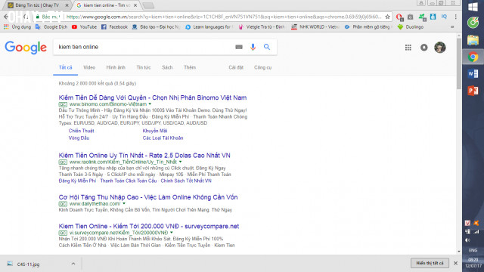Screen dimensions: 484x272
Task: Open the Chính Sách Tốt Nhất VN sitelink
Action: click(186, 181)
